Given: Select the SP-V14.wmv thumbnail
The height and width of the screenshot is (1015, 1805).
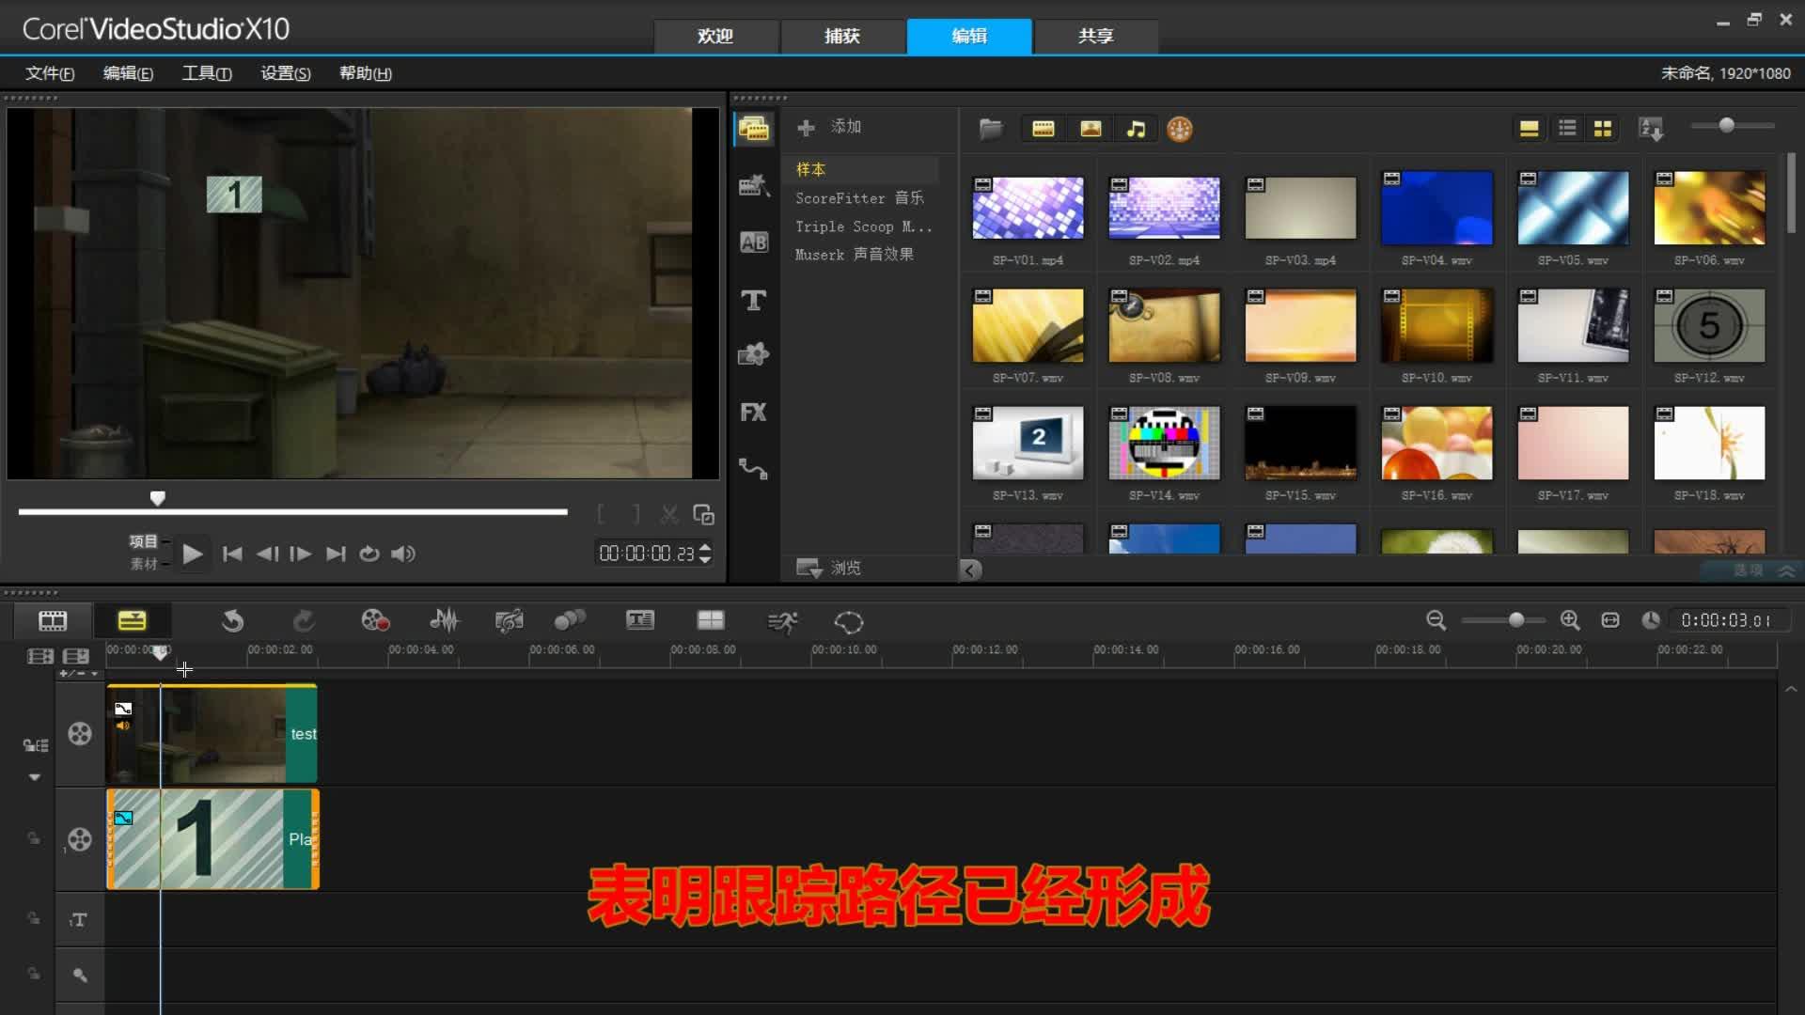Looking at the screenshot, I should tap(1164, 443).
